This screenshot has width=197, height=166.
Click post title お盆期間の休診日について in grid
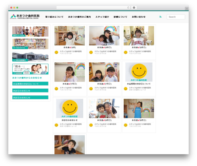coord(139,84)
